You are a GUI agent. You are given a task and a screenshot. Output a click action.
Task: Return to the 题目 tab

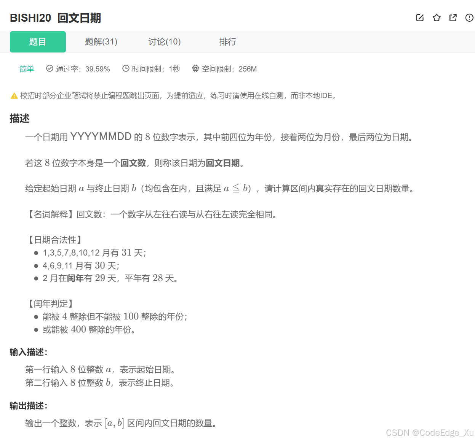click(x=38, y=42)
